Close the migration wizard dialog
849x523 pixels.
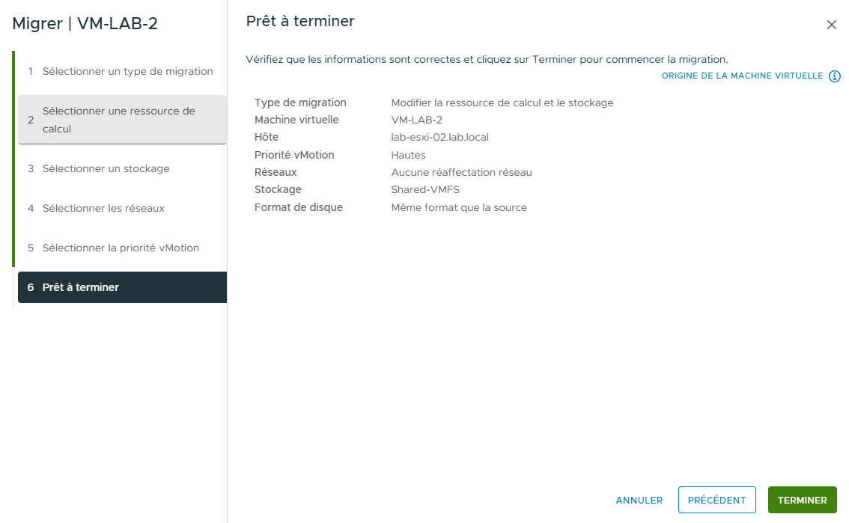pyautogui.click(x=831, y=24)
